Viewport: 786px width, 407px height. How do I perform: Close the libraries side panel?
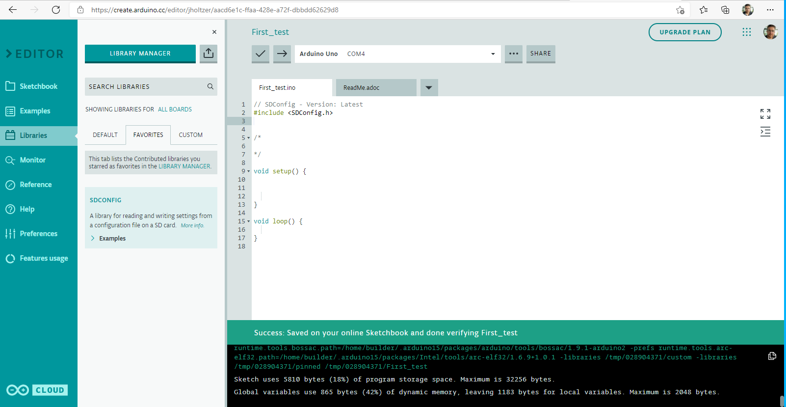[x=214, y=32]
